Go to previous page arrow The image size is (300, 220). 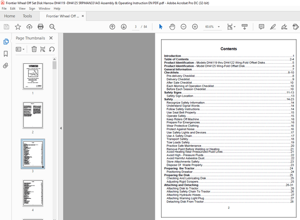(x=112, y=27)
